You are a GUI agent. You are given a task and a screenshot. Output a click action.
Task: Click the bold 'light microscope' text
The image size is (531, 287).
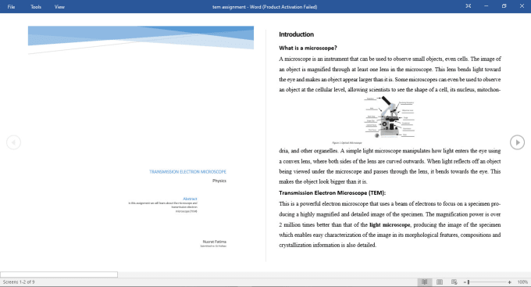tap(390, 224)
